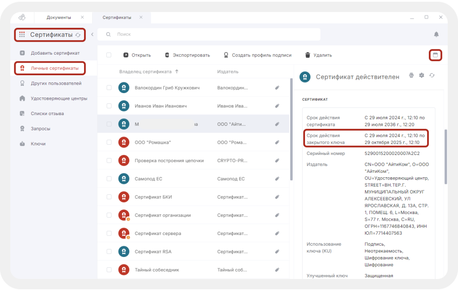Viewport: 458px width, 291px height.
Task: Edit Сертификат RSA pencil icon
Action: pyautogui.click(x=277, y=252)
